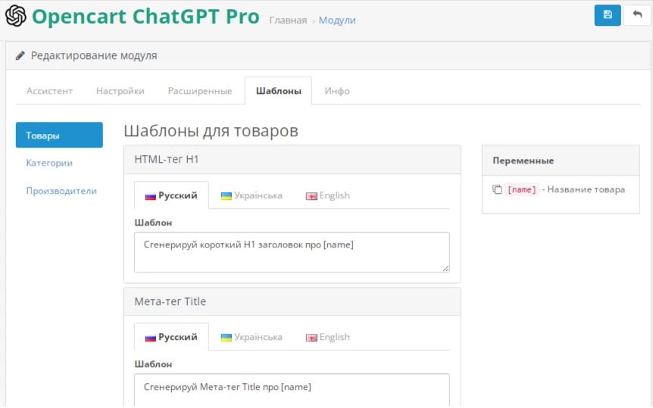The width and height of the screenshot is (653, 408).
Task: Open the Ассистент tab
Action: [x=49, y=91]
